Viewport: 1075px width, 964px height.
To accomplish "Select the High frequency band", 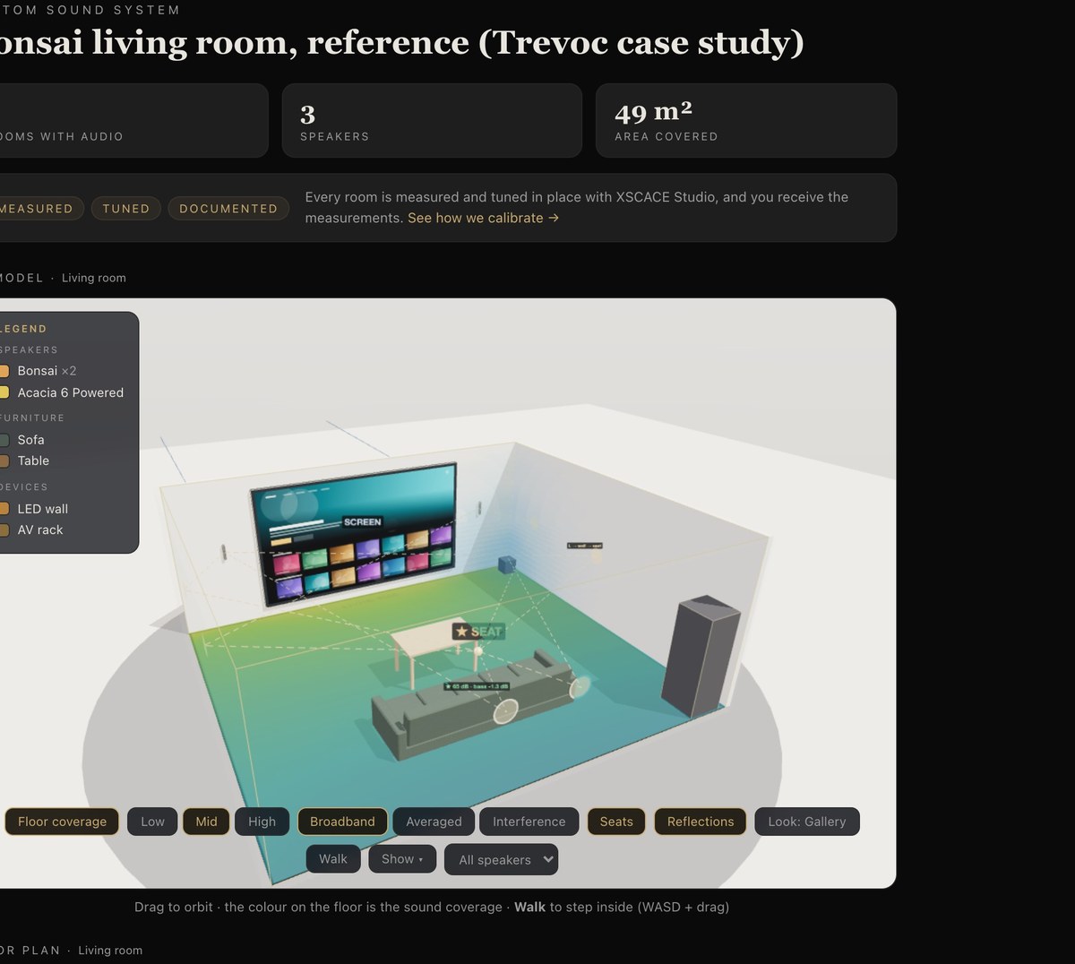I will pos(262,822).
